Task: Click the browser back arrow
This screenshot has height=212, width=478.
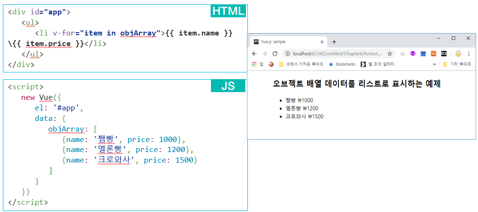Action: pyautogui.click(x=254, y=54)
